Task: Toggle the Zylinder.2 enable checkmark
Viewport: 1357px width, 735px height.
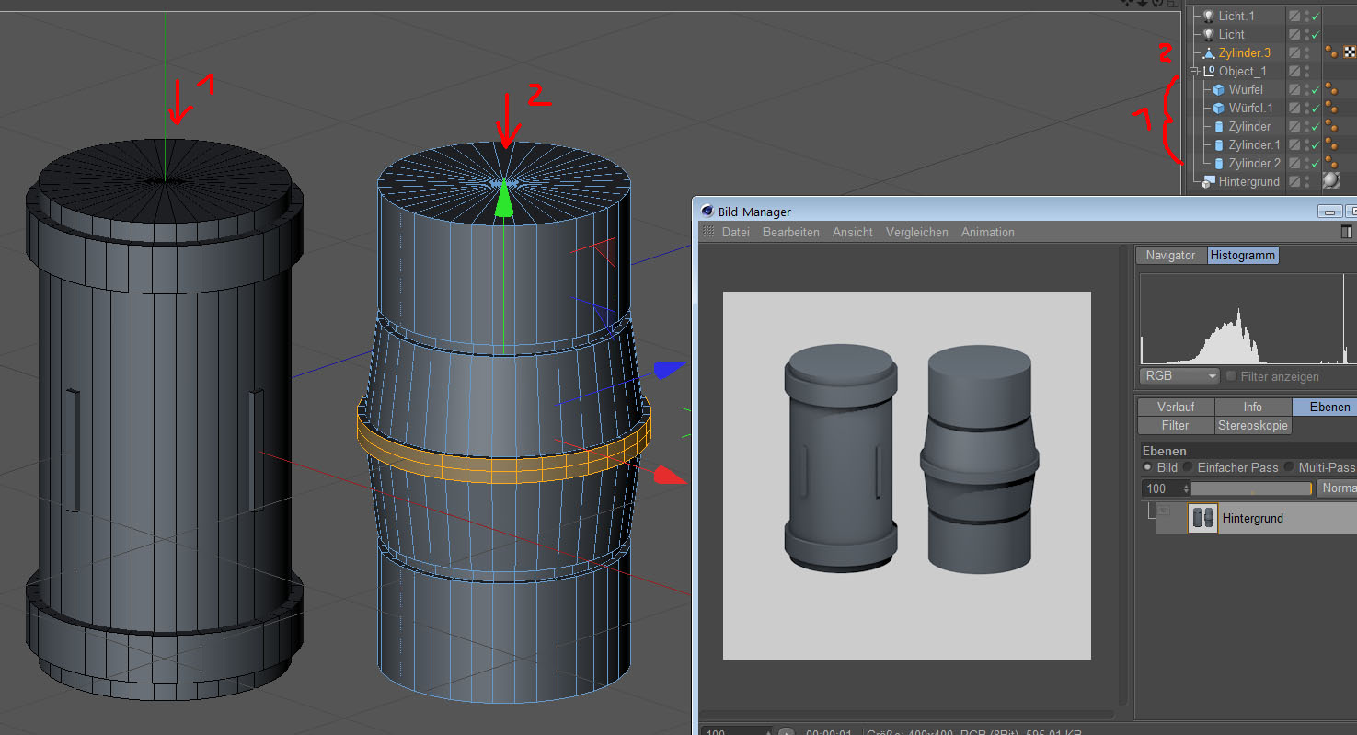Action: (1316, 164)
